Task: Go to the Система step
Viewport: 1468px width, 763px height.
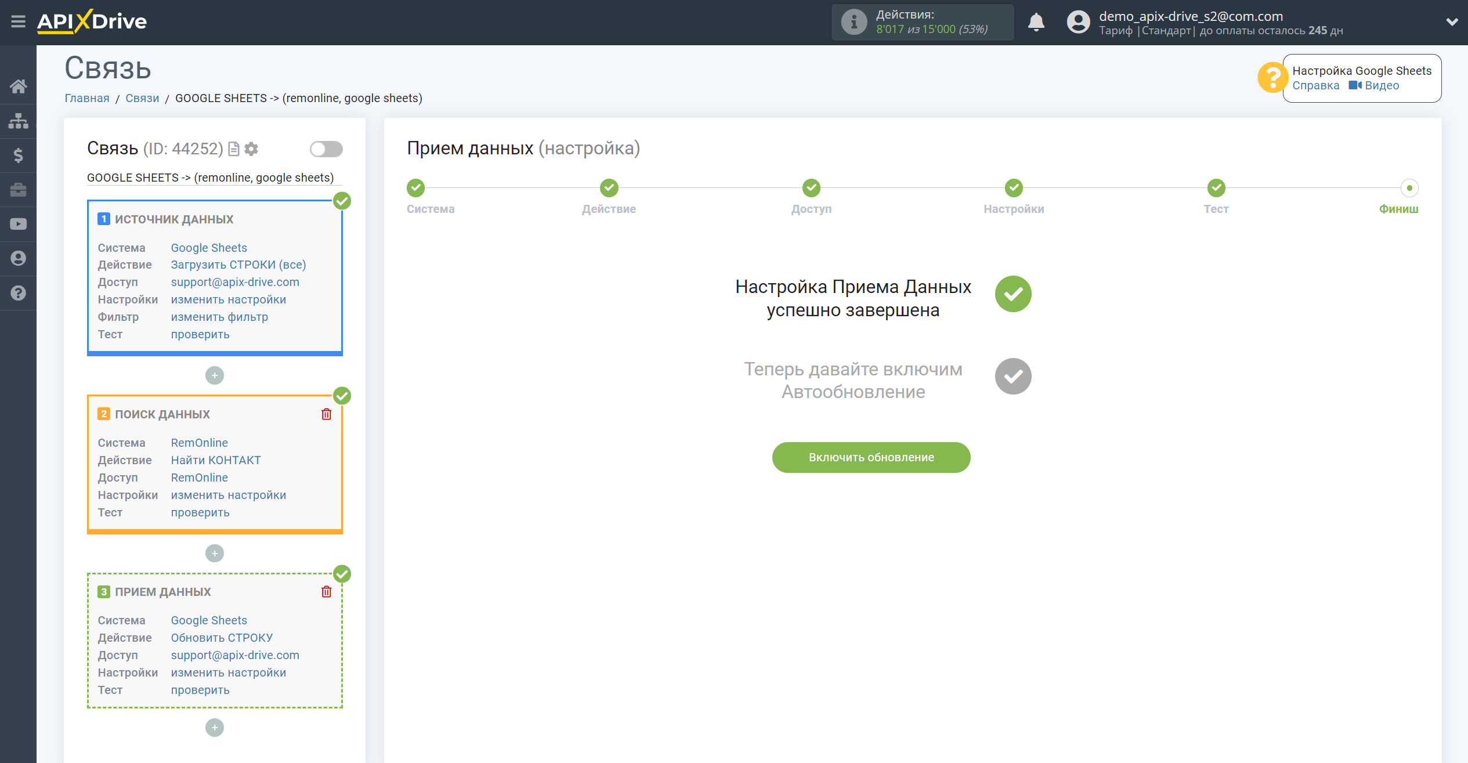Action: [415, 187]
